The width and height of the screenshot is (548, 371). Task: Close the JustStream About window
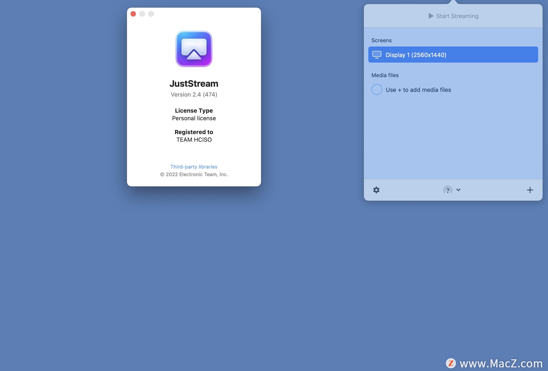[x=133, y=14]
